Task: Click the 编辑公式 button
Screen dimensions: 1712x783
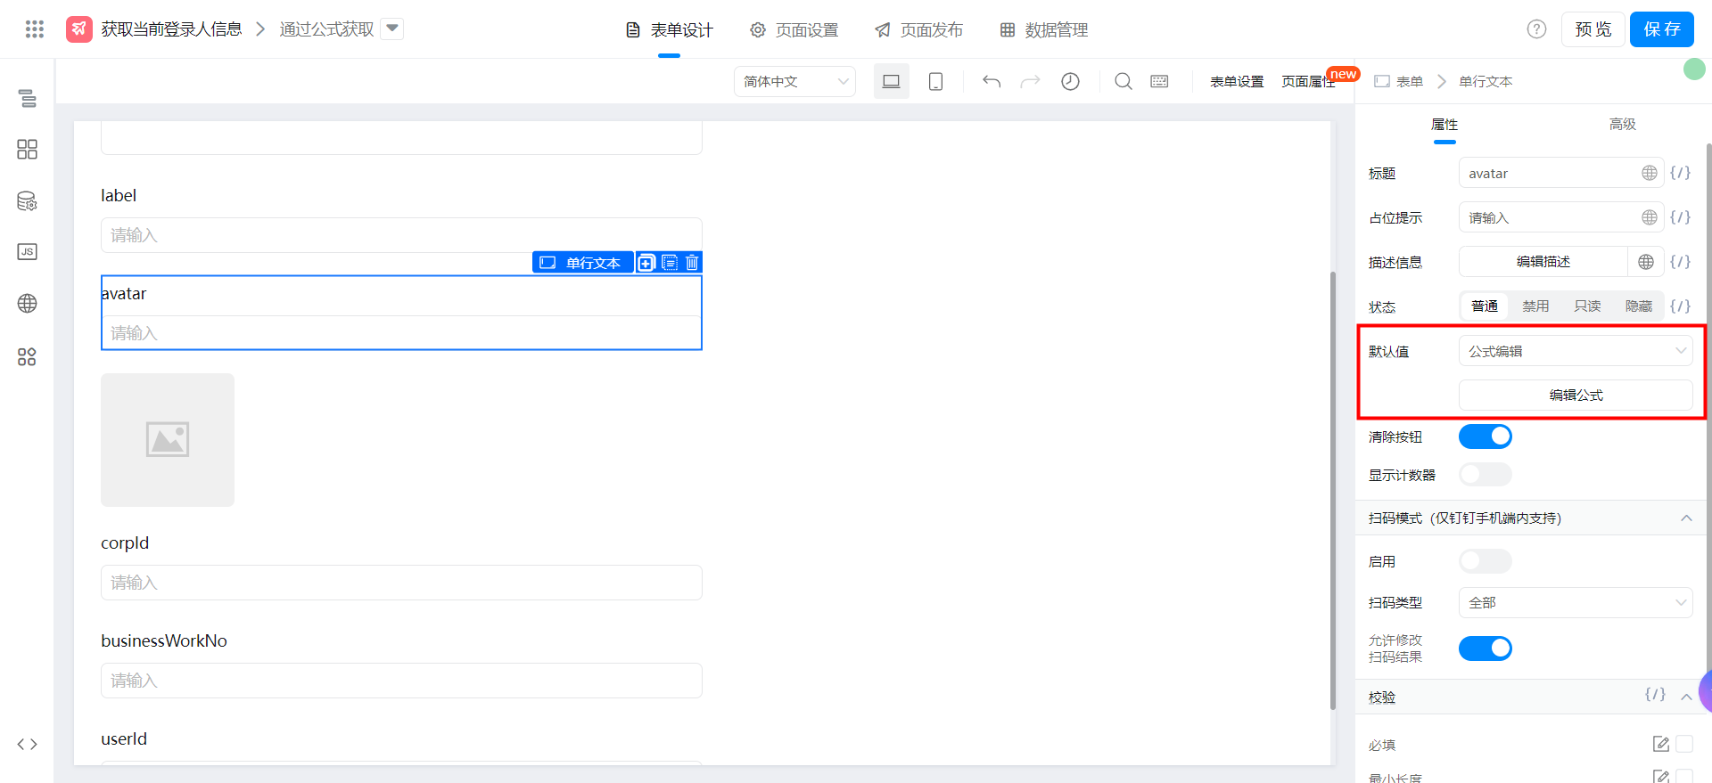Action: pos(1575,396)
